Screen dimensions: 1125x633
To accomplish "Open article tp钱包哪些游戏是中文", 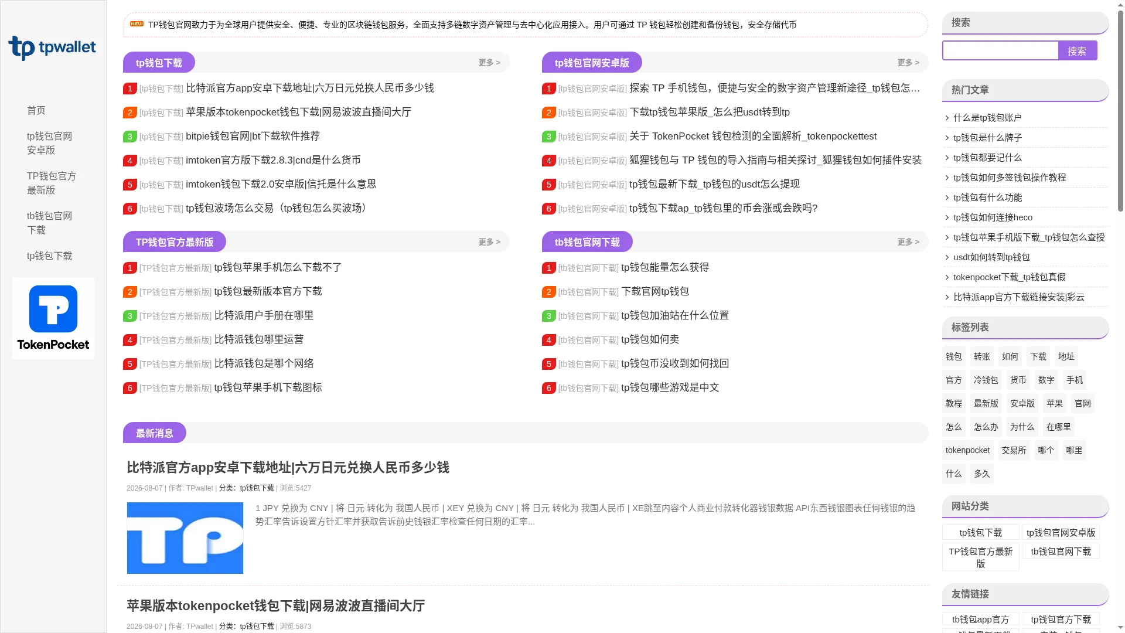I will click(x=670, y=387).
